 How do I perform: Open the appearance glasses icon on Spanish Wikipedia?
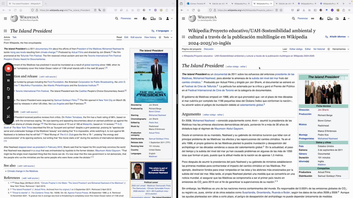coord(312,18)
